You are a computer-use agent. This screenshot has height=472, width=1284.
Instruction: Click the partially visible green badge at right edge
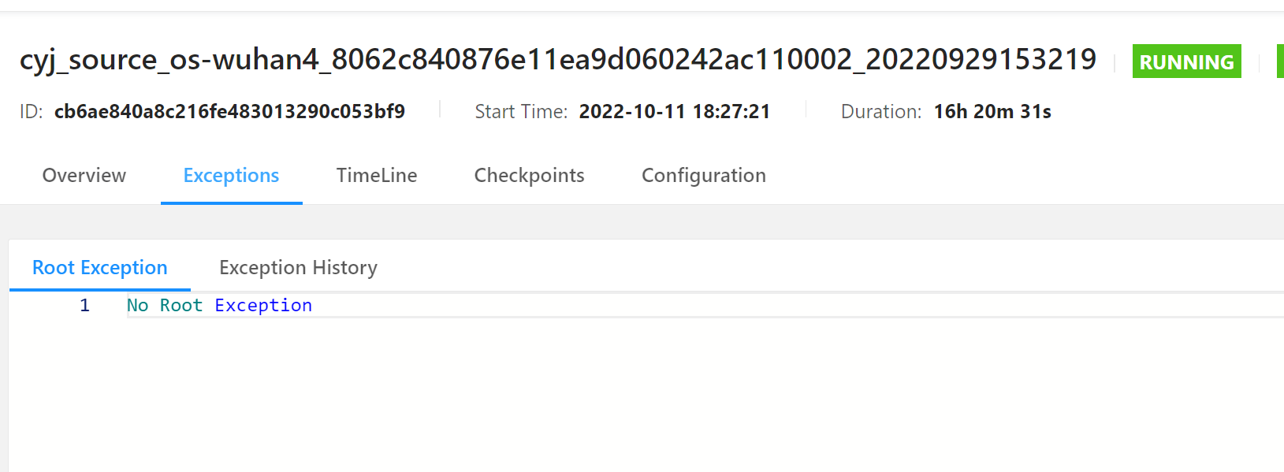(1279, 61)
